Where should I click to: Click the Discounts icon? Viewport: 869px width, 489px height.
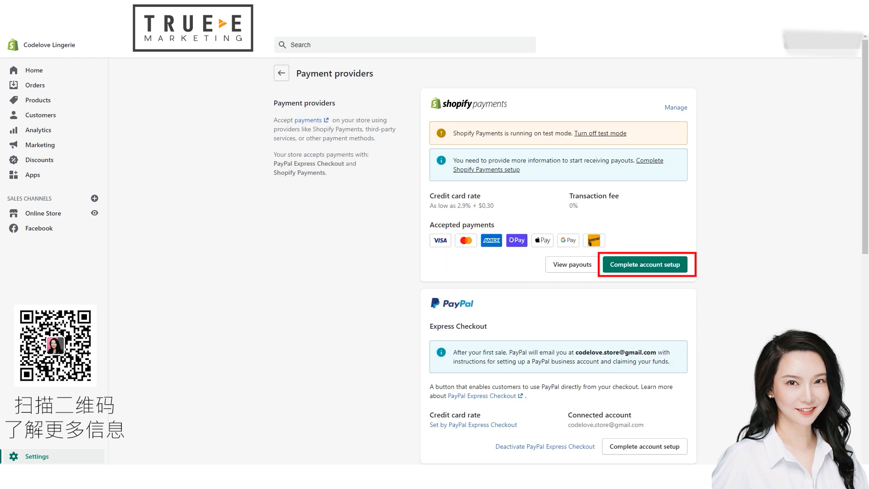[x=14, y=160]
